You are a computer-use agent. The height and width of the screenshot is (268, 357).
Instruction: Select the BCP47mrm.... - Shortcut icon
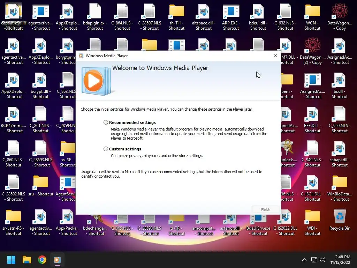point(13,120)
